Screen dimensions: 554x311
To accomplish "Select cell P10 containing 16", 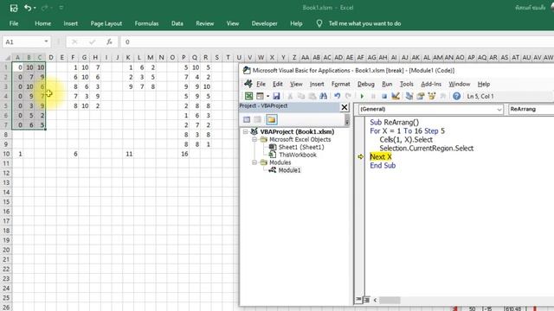I will pos(184,154).
